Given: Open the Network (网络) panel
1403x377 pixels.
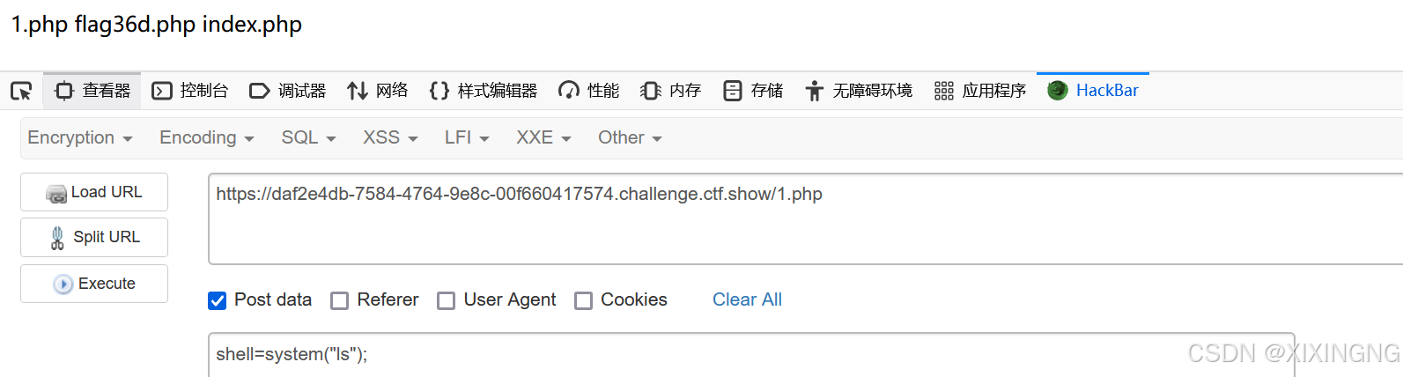Looking at the screenshot, I should pyautogui.click(x=378, y=91).
